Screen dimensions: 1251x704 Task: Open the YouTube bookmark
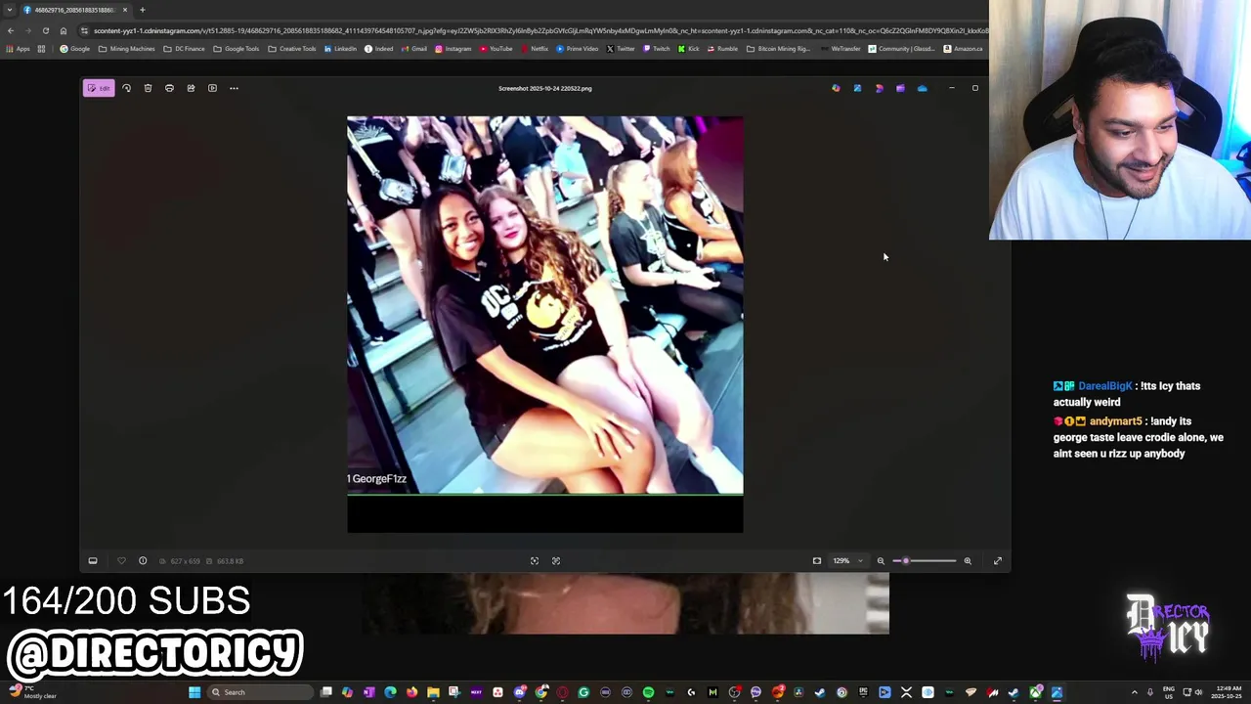496,49
